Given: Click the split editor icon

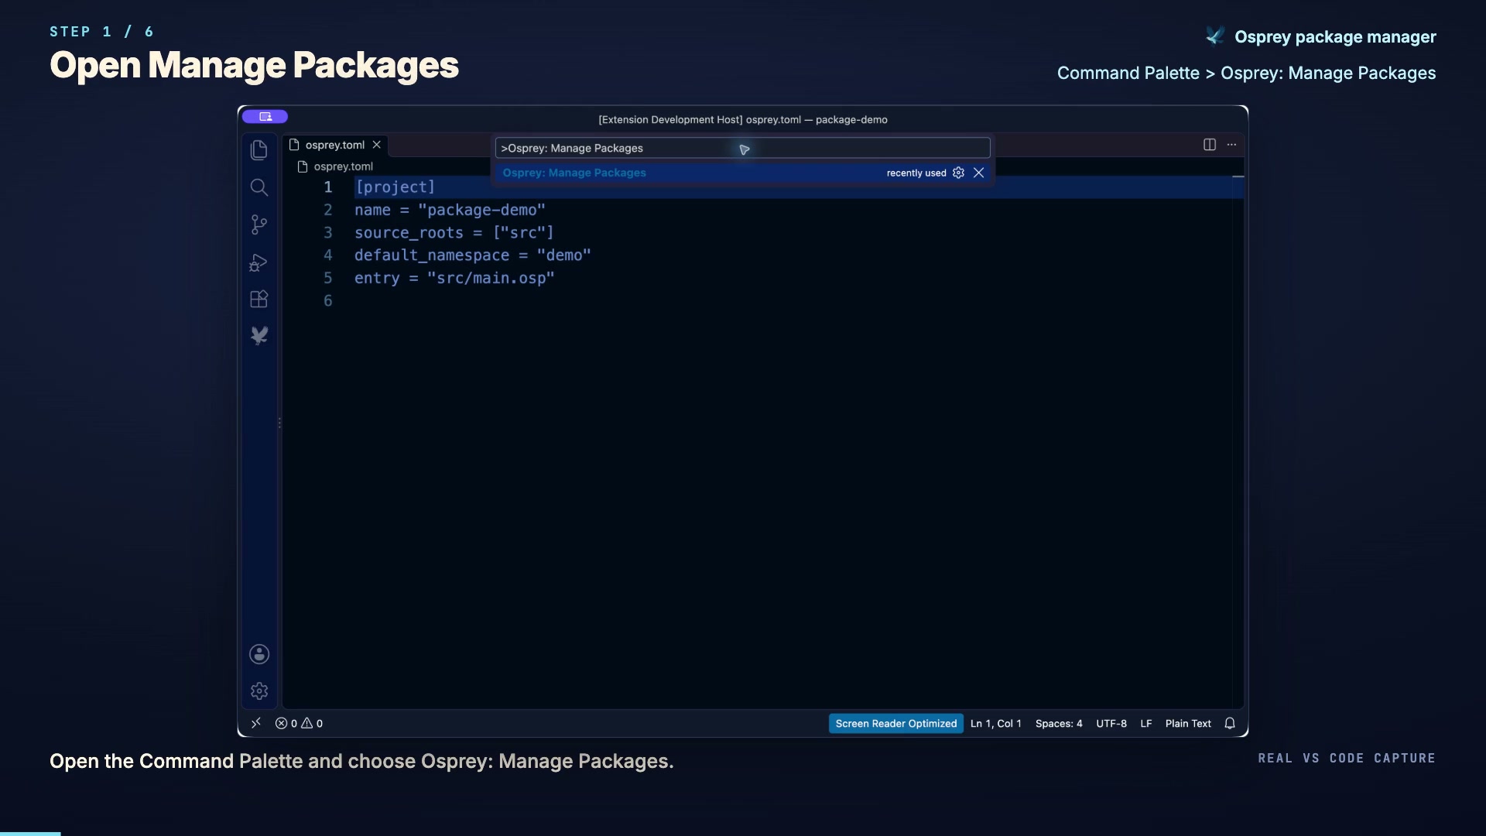Looking at the screenshot, I should [x=1210, y=145].
